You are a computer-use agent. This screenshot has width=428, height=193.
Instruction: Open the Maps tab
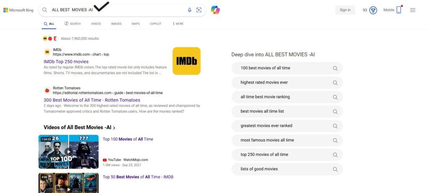[136, 24]
